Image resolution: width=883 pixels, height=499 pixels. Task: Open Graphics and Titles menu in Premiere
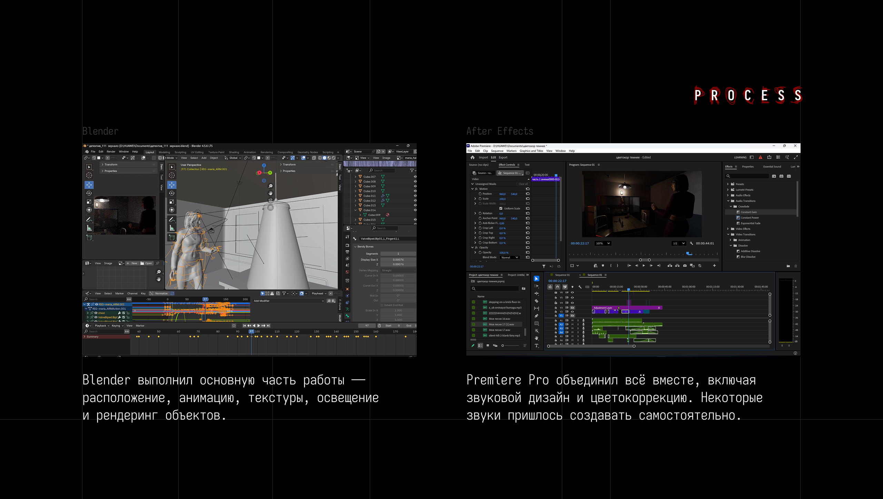(531, 151)
